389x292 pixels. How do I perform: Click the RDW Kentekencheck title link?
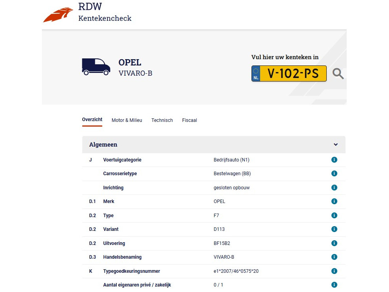105,13
